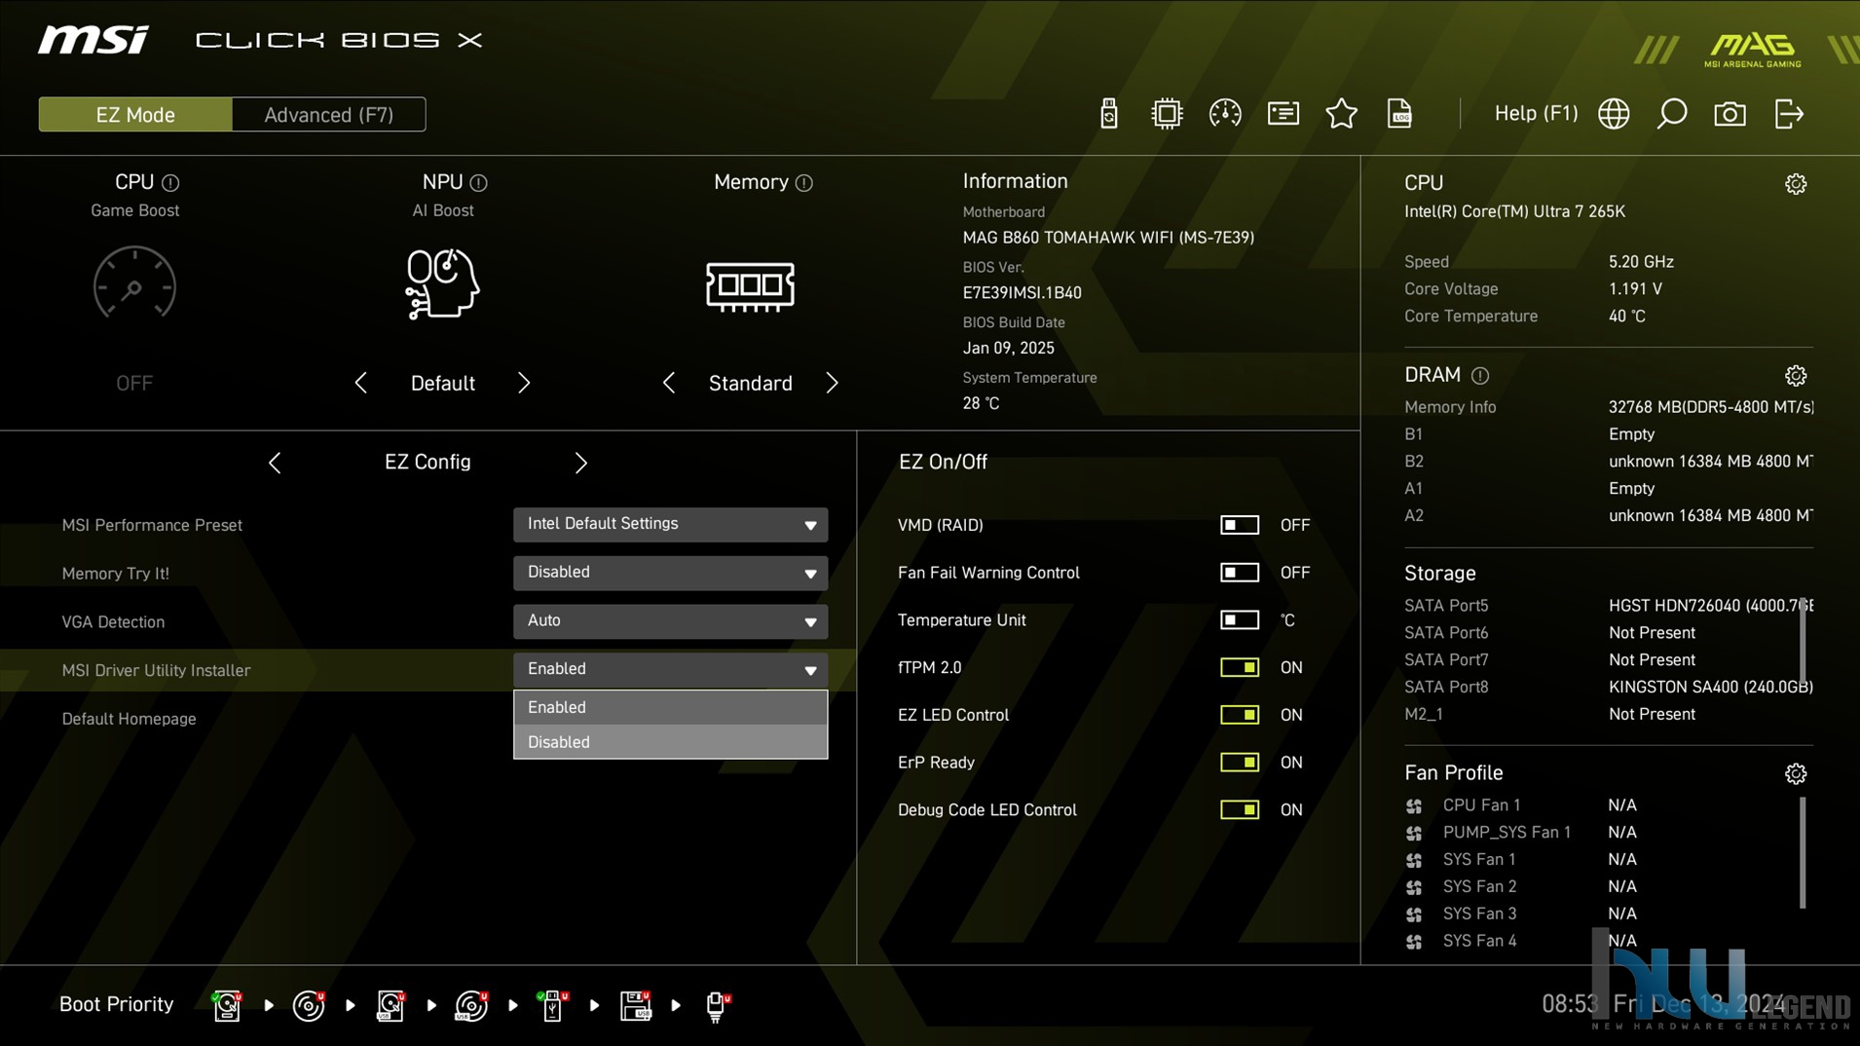Click the exit/save icon in top bar

point(1789,114)
